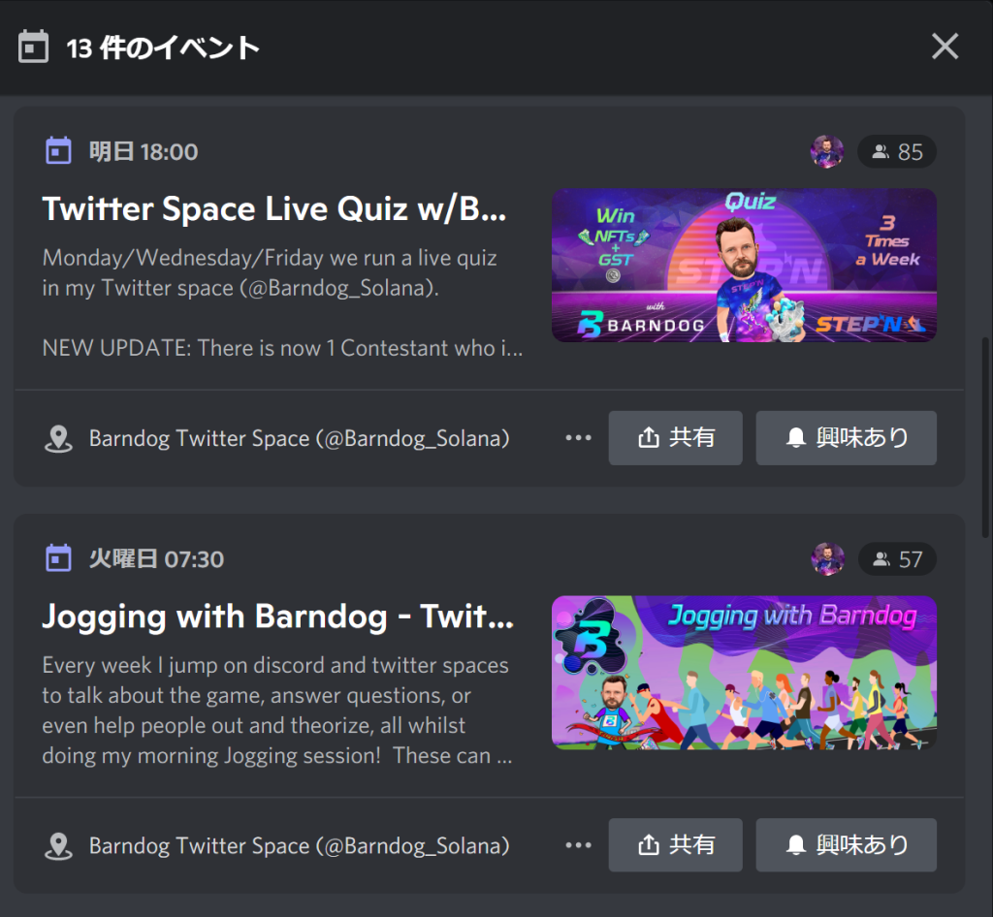
Task: Click the calendar icon in events header
Action: pos(34,47)
